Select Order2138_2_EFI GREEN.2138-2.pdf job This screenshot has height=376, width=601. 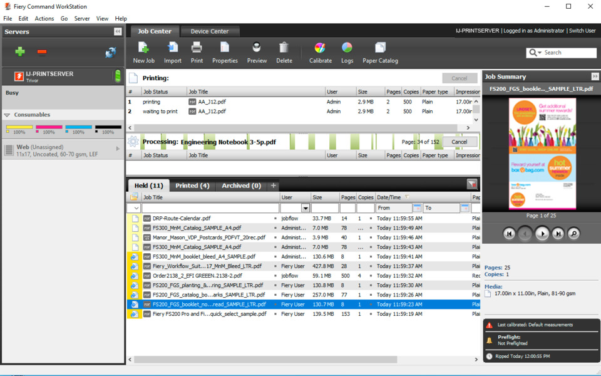(303, 276)
